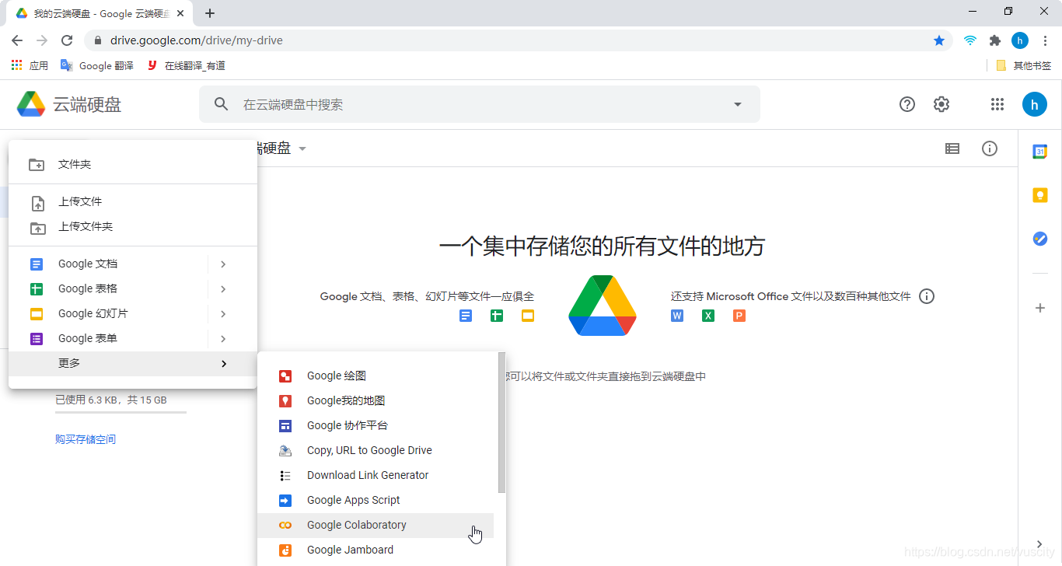The width and height of the screenshot is (1062, 566).
Task: Open the Google apps grid launcher
Action: tap(997, 104)
